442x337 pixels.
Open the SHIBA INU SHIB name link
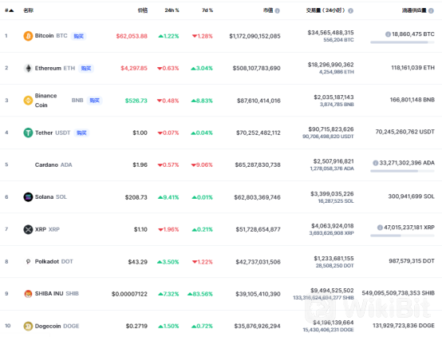click(57, 294)
